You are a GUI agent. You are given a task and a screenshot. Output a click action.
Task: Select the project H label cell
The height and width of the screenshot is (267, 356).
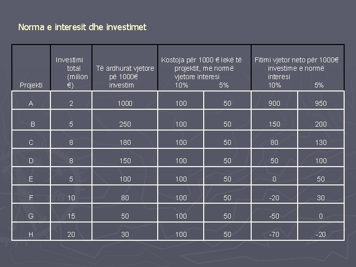(31, 231)
